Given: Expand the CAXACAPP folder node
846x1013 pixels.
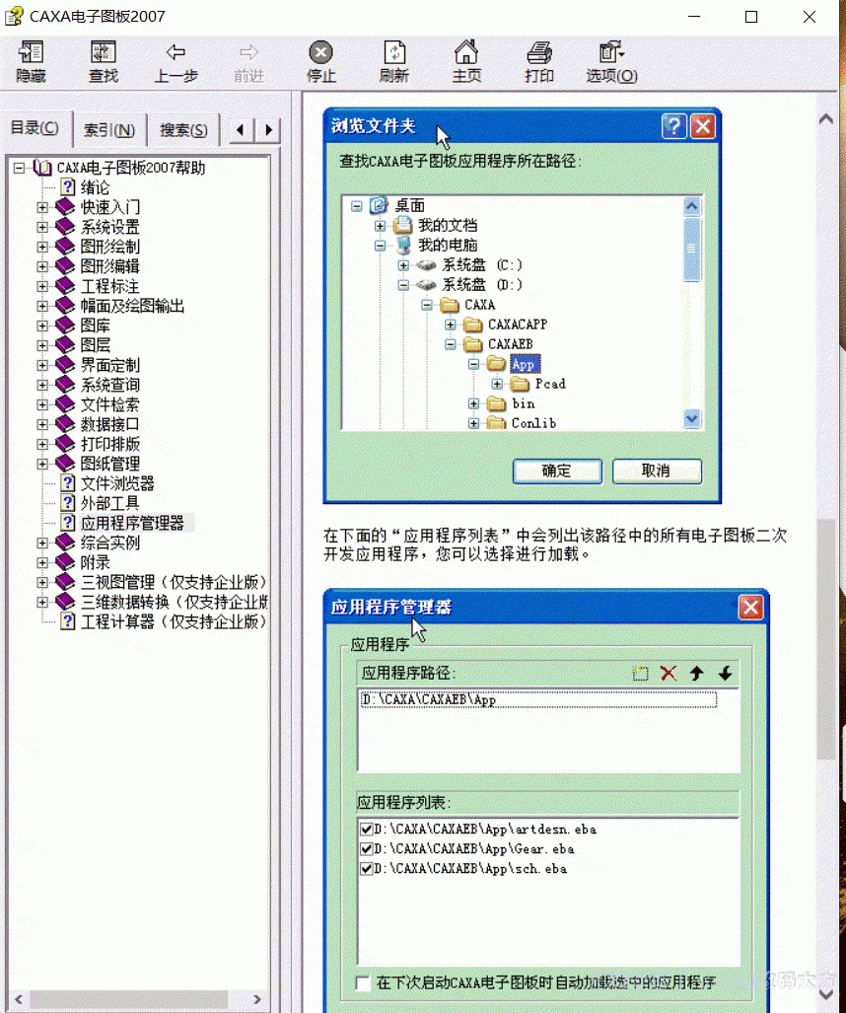Looking at the screenshot, I should pyautogui.click(x=451, y=325).
